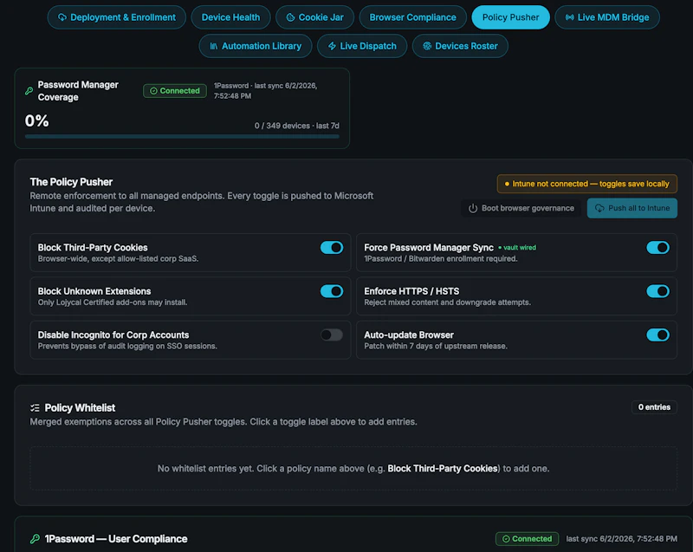Click the 1Password — User Compliance heading
This screenshot has height=552, width=693.
tap(116, 539)
